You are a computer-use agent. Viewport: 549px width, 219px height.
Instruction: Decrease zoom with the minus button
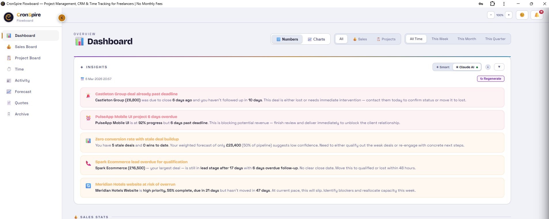[491, 15]
